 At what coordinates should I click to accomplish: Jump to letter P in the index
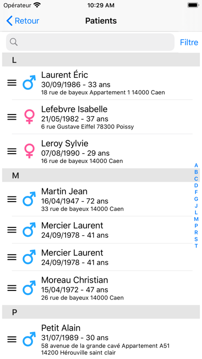click(196, 226)
